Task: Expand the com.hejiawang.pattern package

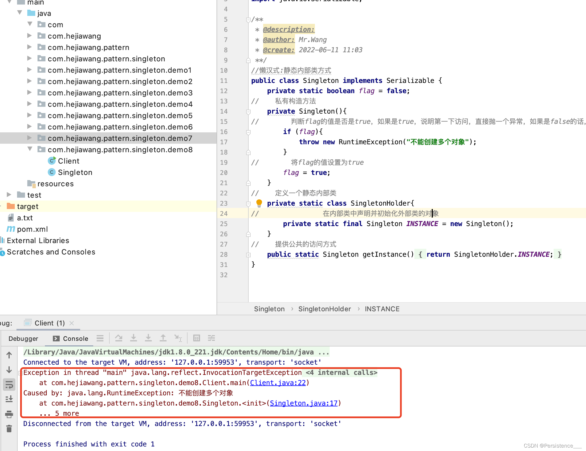Action: [x=29, y=47]
